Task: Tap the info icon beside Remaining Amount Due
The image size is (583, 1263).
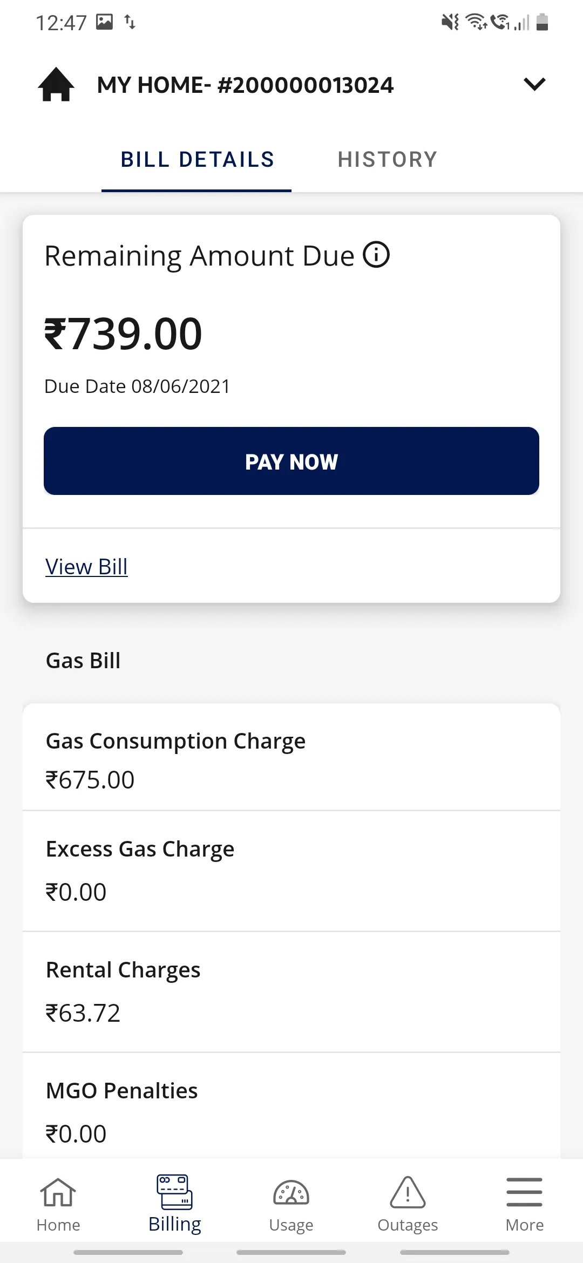Action: pyautogui.click(x=377, y=255)
